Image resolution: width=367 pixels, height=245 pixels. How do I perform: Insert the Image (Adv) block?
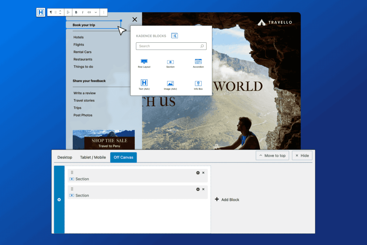click(170, 85)
